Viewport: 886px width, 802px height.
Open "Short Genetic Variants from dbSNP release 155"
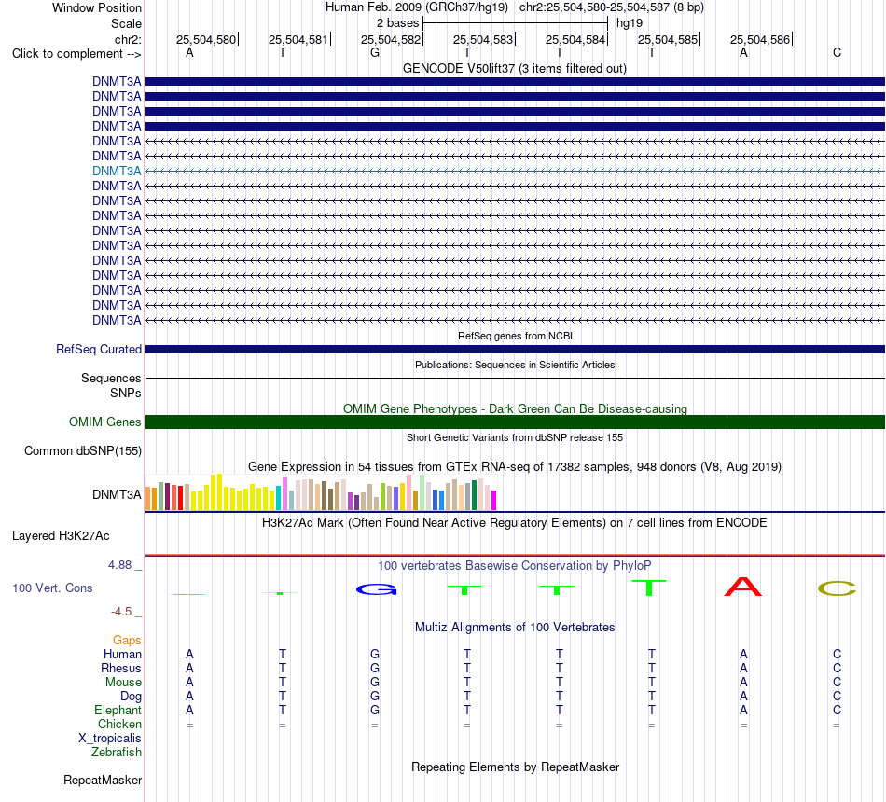click(x=515, y=437)
